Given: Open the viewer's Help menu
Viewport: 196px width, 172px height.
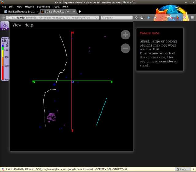Looking at the screenshot, I should point(29,25).
